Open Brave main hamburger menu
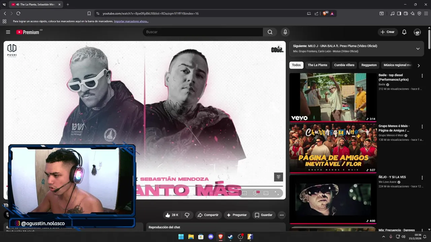Screen dimensions: 431x242 click(x=426, y=13)
